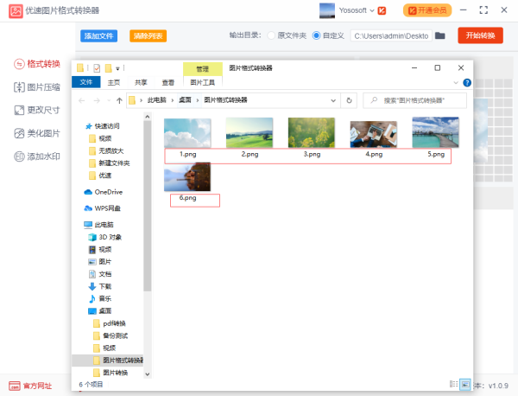This screenshot has width=518, height=396.
Task: Switch to the 查看 ribbon tab
Action: [167, 82]
